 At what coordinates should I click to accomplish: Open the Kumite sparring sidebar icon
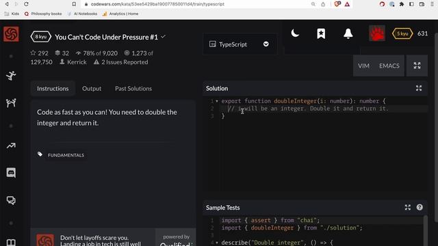[x=11, y=103]
